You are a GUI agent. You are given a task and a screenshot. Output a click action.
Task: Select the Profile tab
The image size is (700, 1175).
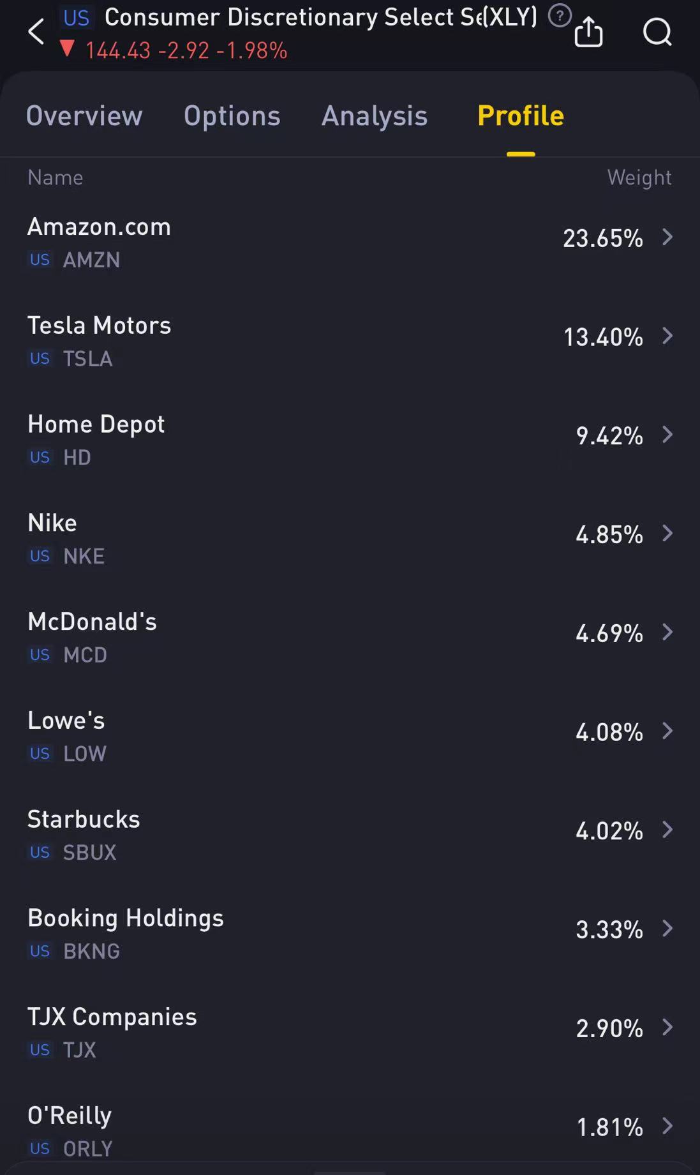(x=521, y=116)
